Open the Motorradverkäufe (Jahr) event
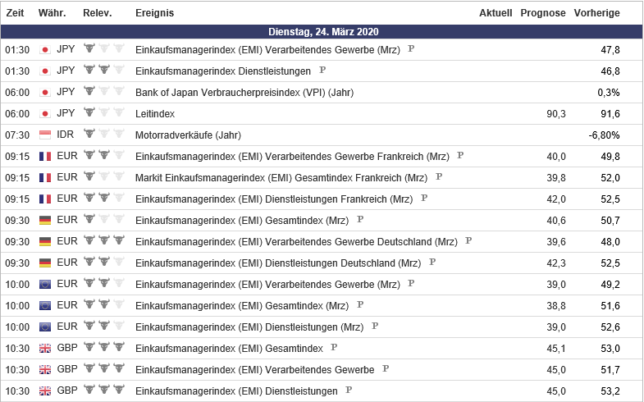This screenshot has height=402, width=644. coord(188,135)
